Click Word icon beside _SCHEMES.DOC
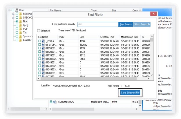The width and height of the screenshot is (181, 119). click(54, 102)
